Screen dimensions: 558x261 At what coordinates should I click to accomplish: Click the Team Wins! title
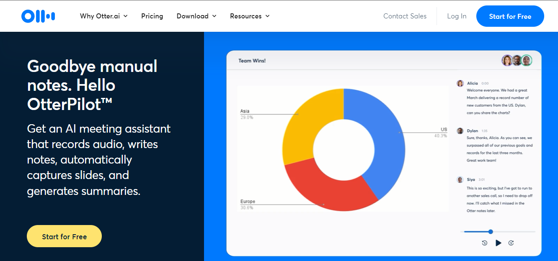[252, 61]
